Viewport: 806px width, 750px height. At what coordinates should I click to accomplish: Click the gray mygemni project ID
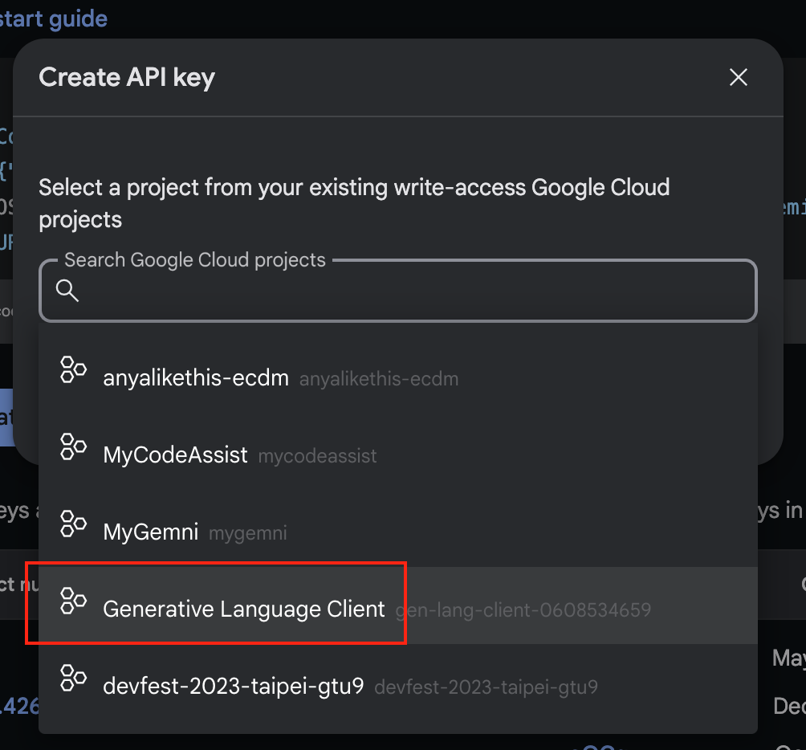(248, 533)
